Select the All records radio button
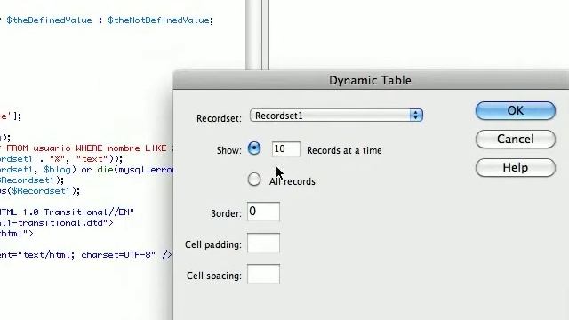569x320 pixels. (x=254, y=180)
